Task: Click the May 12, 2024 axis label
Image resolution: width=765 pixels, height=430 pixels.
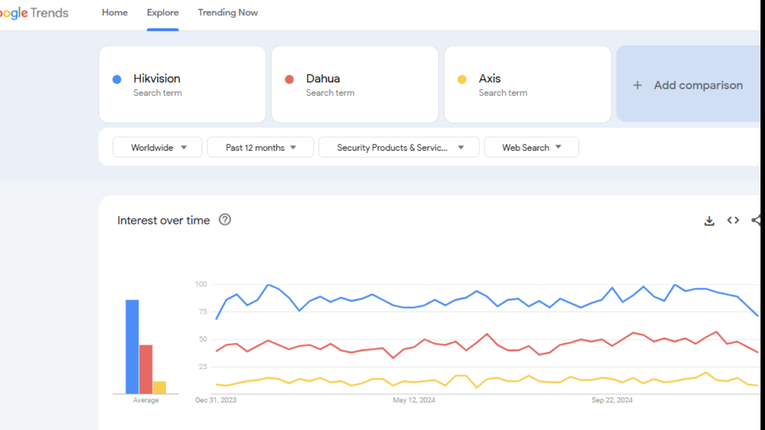Action: (x=414, y=400)
